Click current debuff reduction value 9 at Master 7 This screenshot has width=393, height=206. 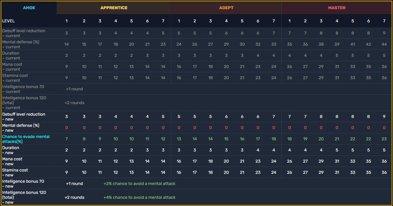[384, 33]
